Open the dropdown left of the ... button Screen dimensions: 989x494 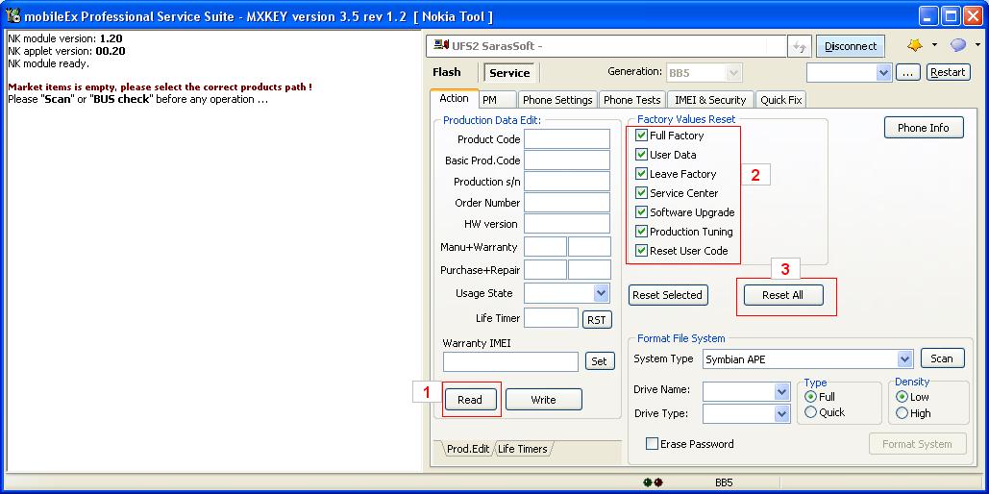(883, 72)
